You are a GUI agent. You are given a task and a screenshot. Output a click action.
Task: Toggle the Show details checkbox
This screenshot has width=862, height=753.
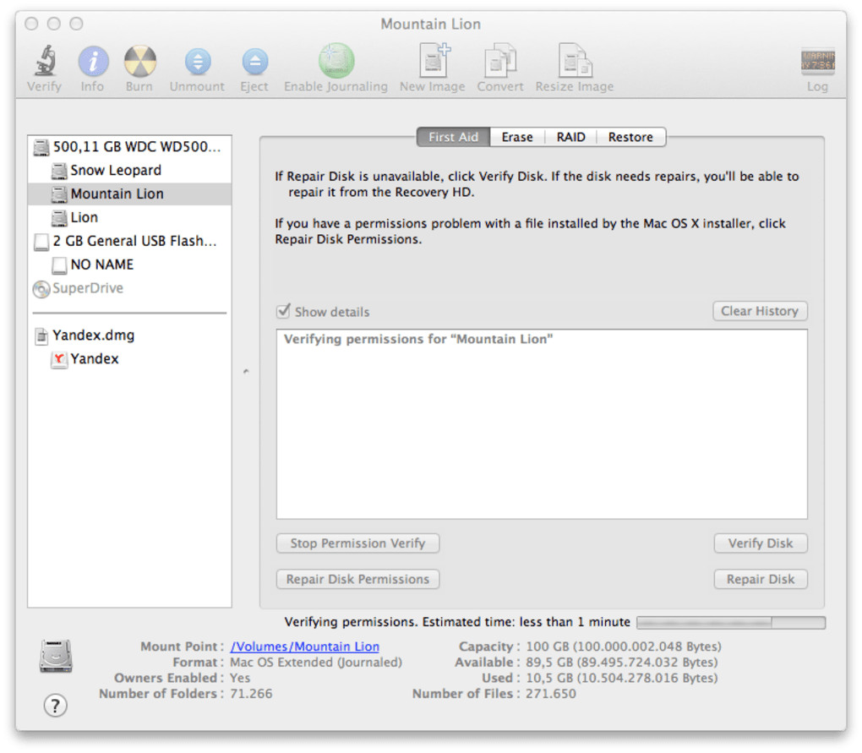click(x=283, y=311)
